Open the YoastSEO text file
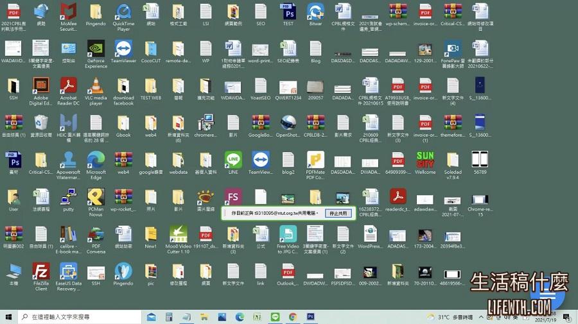The width and height of the screenshot is (578, 324). click(261, 89)
